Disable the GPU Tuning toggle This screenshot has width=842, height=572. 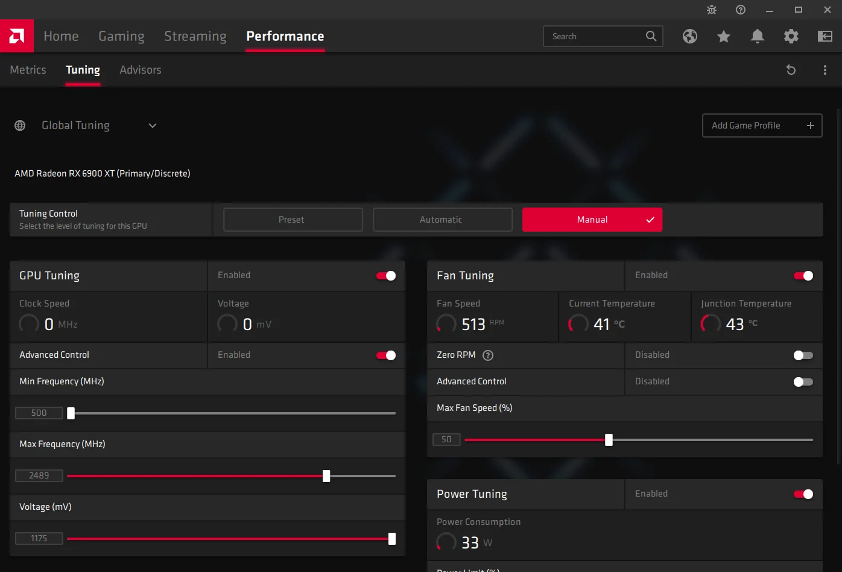pyautogui.click(x=386, y=276)
